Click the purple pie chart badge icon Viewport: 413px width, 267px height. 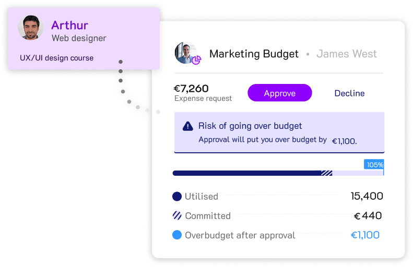tap(196, 60)
